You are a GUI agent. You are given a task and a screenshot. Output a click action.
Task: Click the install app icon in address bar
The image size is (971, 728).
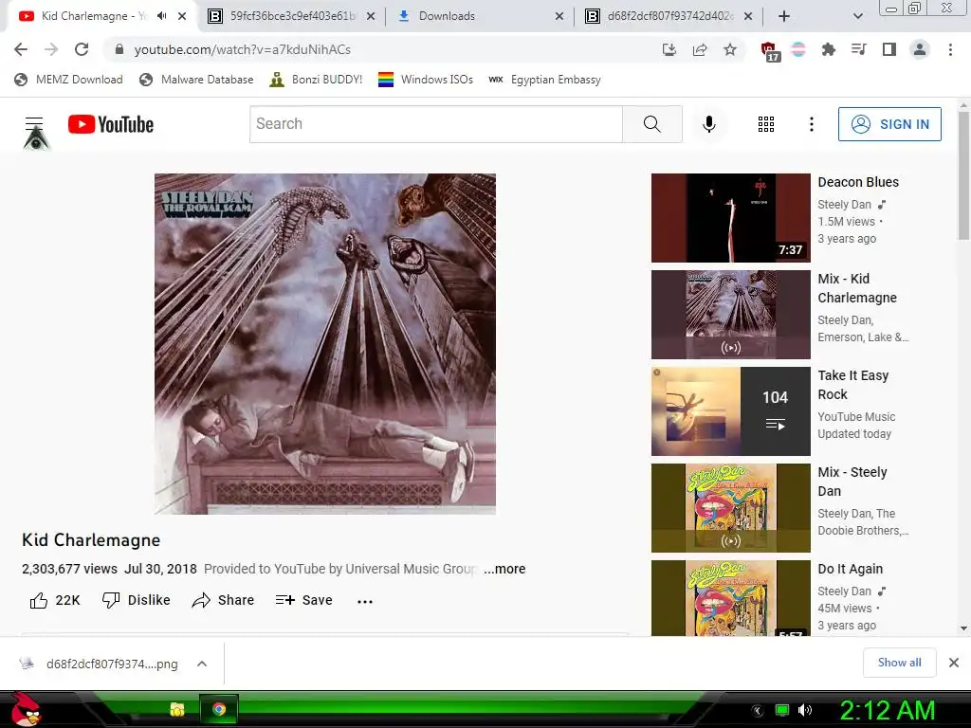(x=669, y=49)
